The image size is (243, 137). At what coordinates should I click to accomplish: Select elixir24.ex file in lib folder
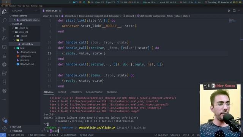27,44
